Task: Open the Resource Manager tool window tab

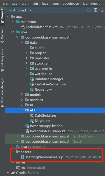Action: click(2, 92)
